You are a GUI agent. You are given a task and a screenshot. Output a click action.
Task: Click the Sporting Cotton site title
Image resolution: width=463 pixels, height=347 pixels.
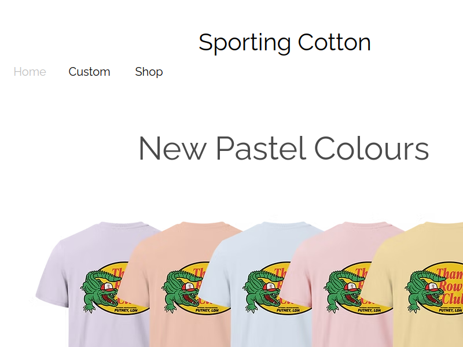(x=285, y=43)
